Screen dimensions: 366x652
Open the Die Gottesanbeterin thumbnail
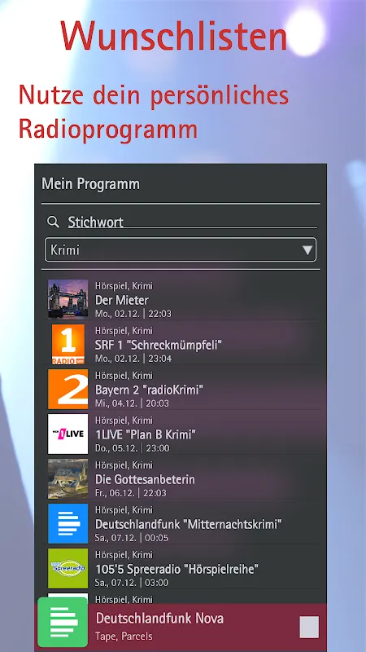[68, 478]
